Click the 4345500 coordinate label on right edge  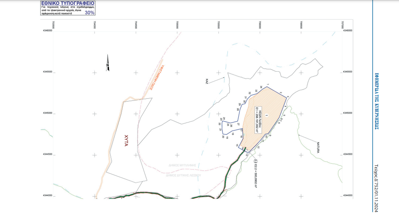348,72
